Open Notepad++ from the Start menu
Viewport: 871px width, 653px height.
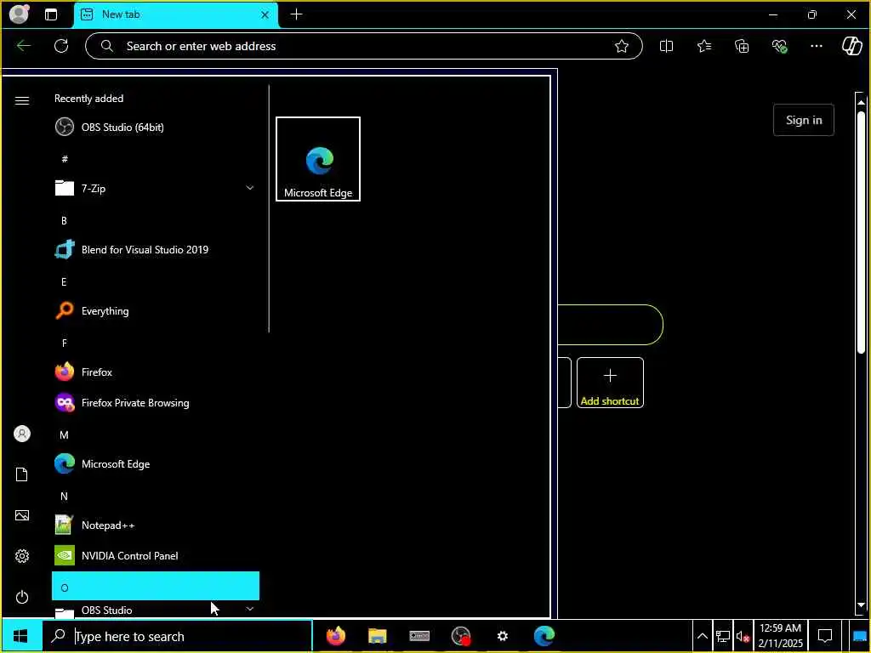point(156,525)
